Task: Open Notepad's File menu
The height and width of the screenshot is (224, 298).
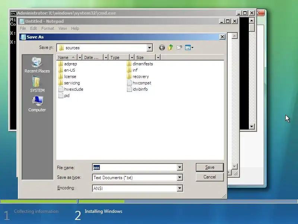Action: (x=23, y=28)
